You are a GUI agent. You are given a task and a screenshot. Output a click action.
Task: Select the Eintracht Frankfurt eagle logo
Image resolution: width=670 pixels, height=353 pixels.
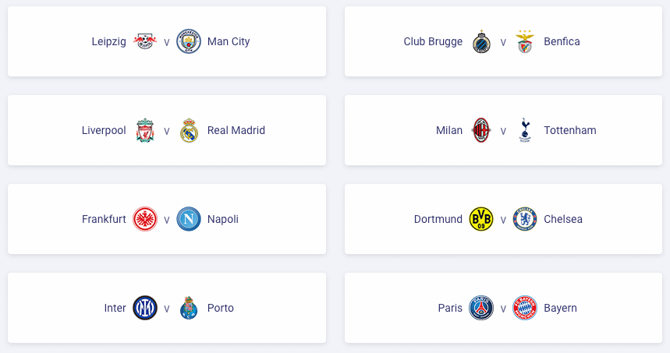(145, 219)
